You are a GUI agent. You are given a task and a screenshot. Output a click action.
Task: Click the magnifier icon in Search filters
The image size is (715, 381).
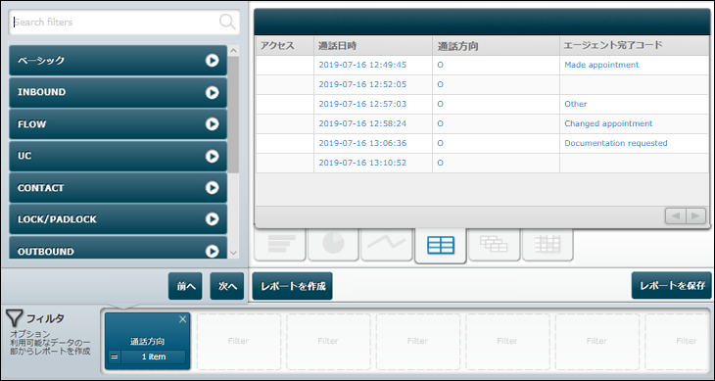227,22
